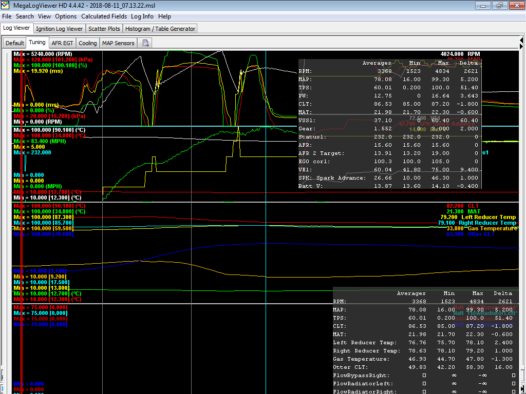Open the Calculated Fields menu

click(104, 16)
